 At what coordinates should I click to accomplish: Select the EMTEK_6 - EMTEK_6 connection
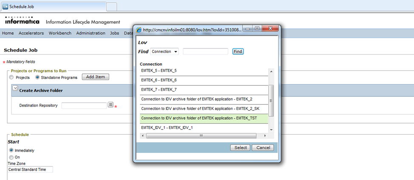point(204,80)
